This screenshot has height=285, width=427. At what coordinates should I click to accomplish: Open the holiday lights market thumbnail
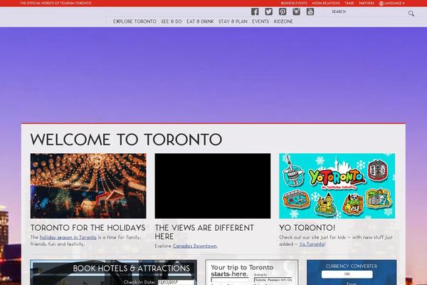tap(88, 186)
